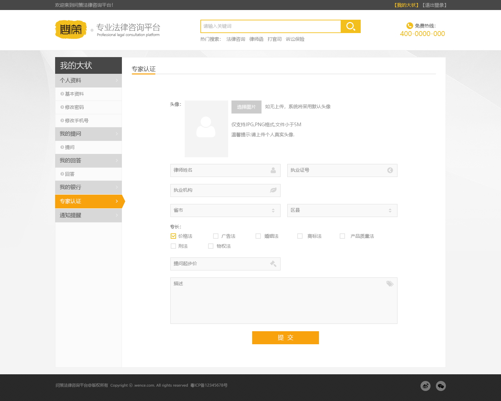Viewport: 501px width, 401px height.
Task: Click hot search link 法律咨询
Action: [236, 39]
